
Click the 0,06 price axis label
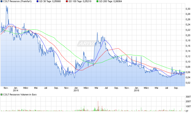(188, 72)
